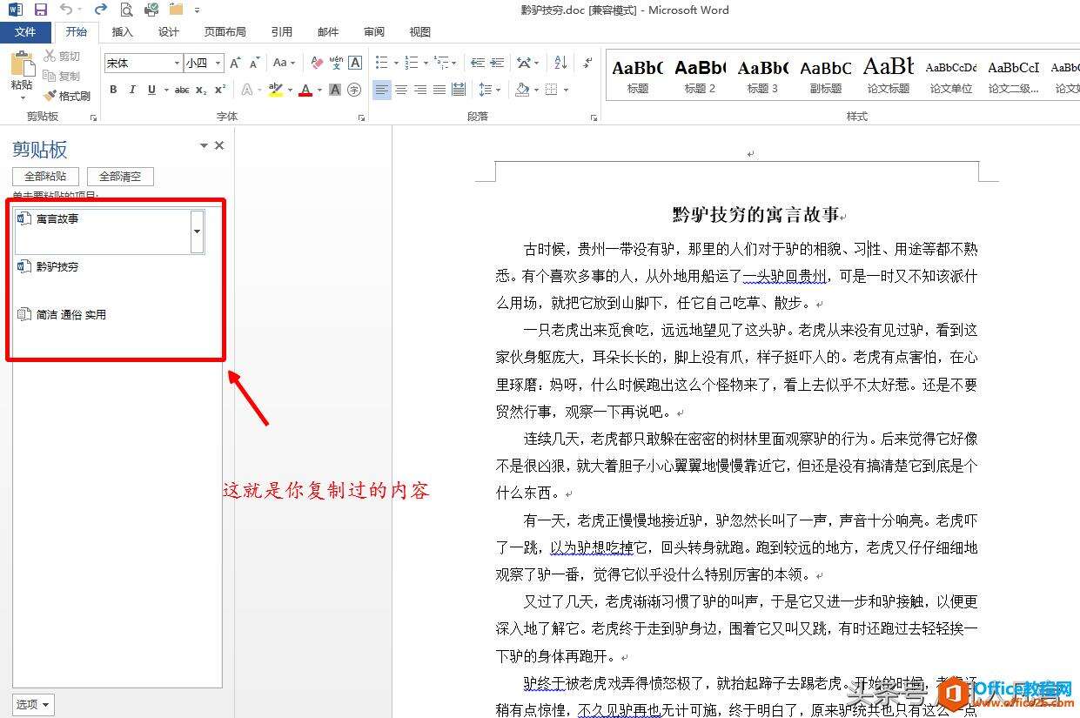Click the Sort (A-Z) icon
This screenshot has height=718, width=1080.
[x=560, y=63]
